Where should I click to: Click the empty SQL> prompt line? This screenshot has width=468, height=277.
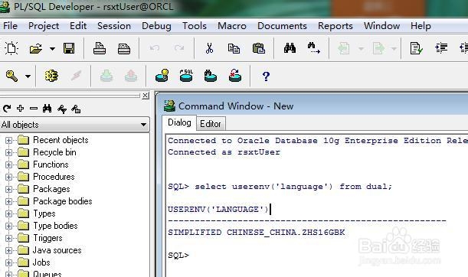[x=178, y=256]
